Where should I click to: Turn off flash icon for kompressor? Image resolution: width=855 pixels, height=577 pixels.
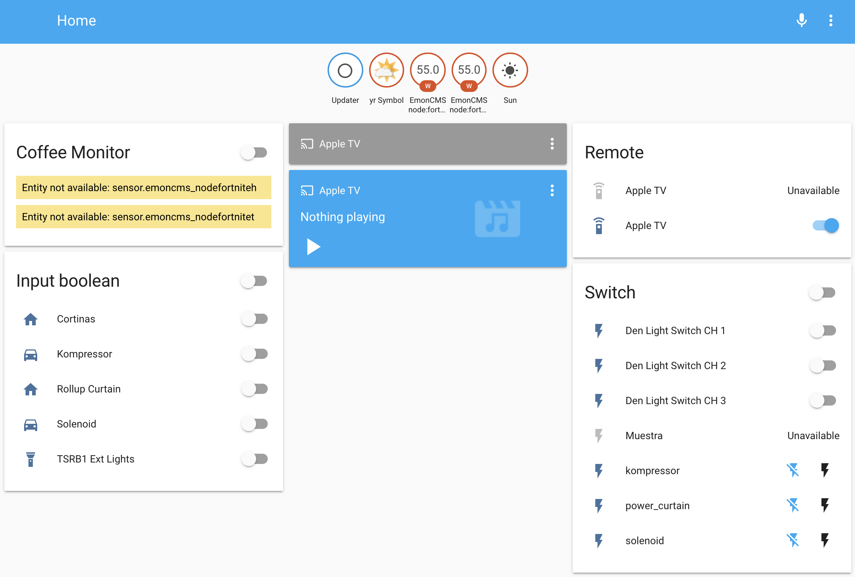(793, 470)
